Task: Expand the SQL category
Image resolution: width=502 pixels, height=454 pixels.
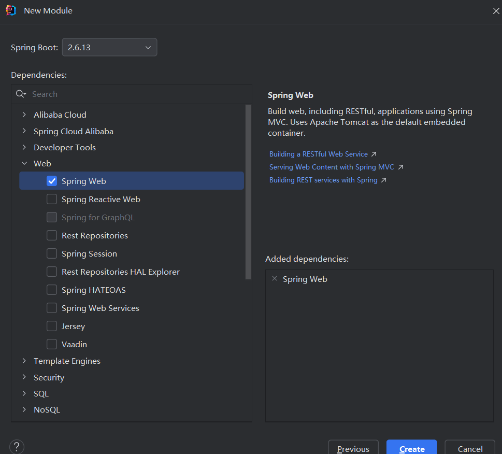Action: [x=24, y=393]
